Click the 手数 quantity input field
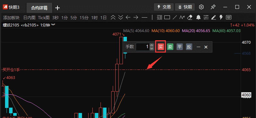This screenshot has width=256, height=118. 143,47
